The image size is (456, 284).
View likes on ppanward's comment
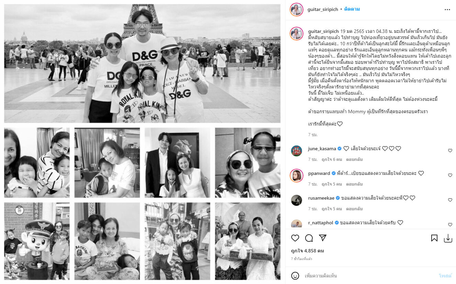332,184
